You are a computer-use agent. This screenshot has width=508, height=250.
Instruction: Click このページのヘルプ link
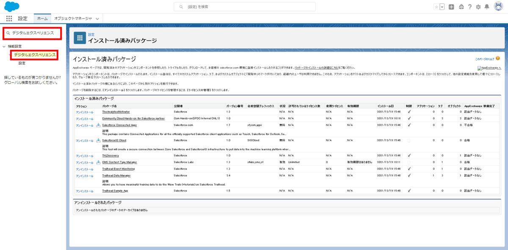click(484, 59)
